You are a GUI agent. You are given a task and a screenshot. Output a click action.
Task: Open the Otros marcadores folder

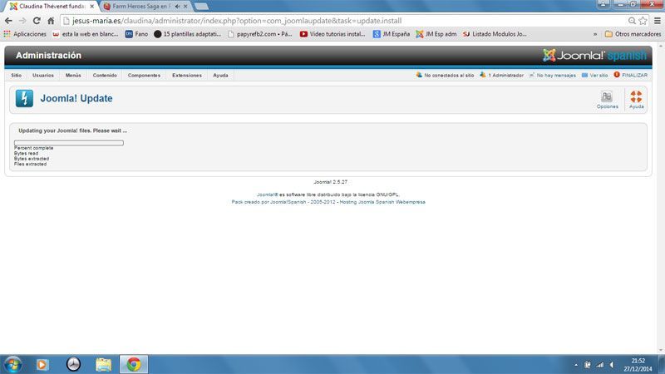(633, 34)
